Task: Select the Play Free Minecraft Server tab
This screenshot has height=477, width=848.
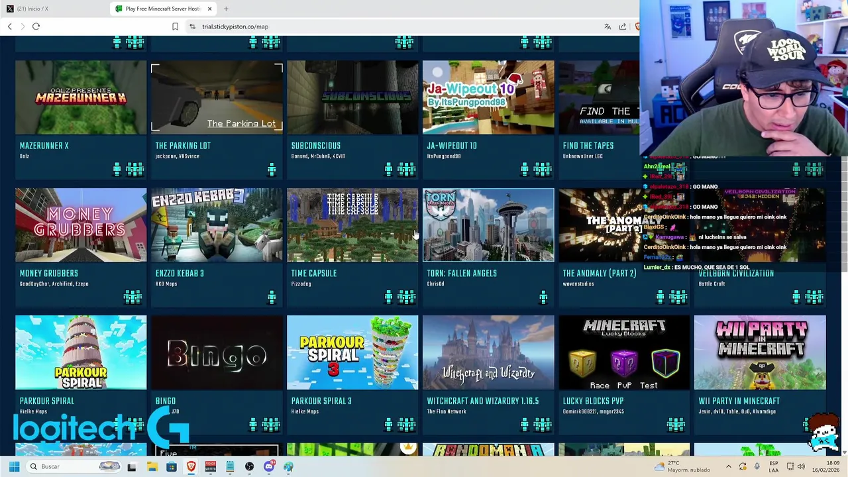Action: (x=163, y=9)
